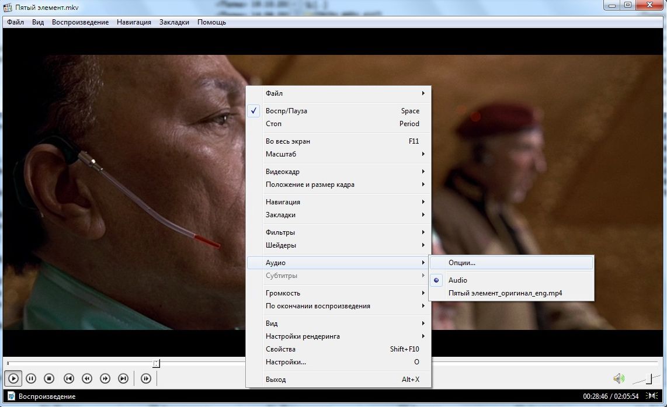Screen dimensions: 667x407
Task: Select the Audio track radio option
Action: [x=511, y=280]
